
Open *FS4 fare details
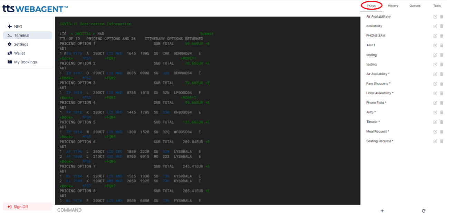(86, 117)
